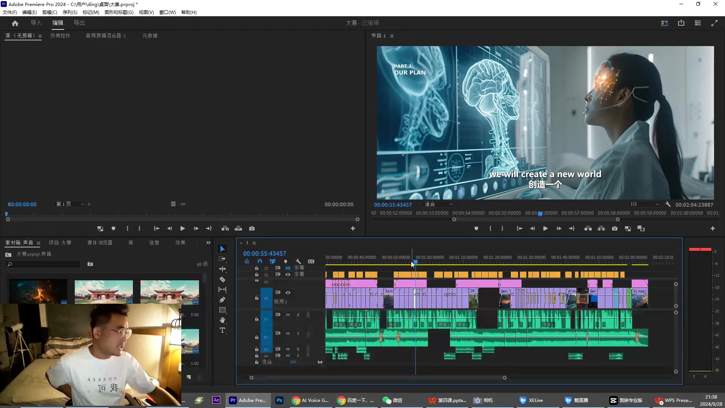Screen dimensions: 725x408
Task: Export frame camera icon in Program monitor
Action: (x=615, y=229)
